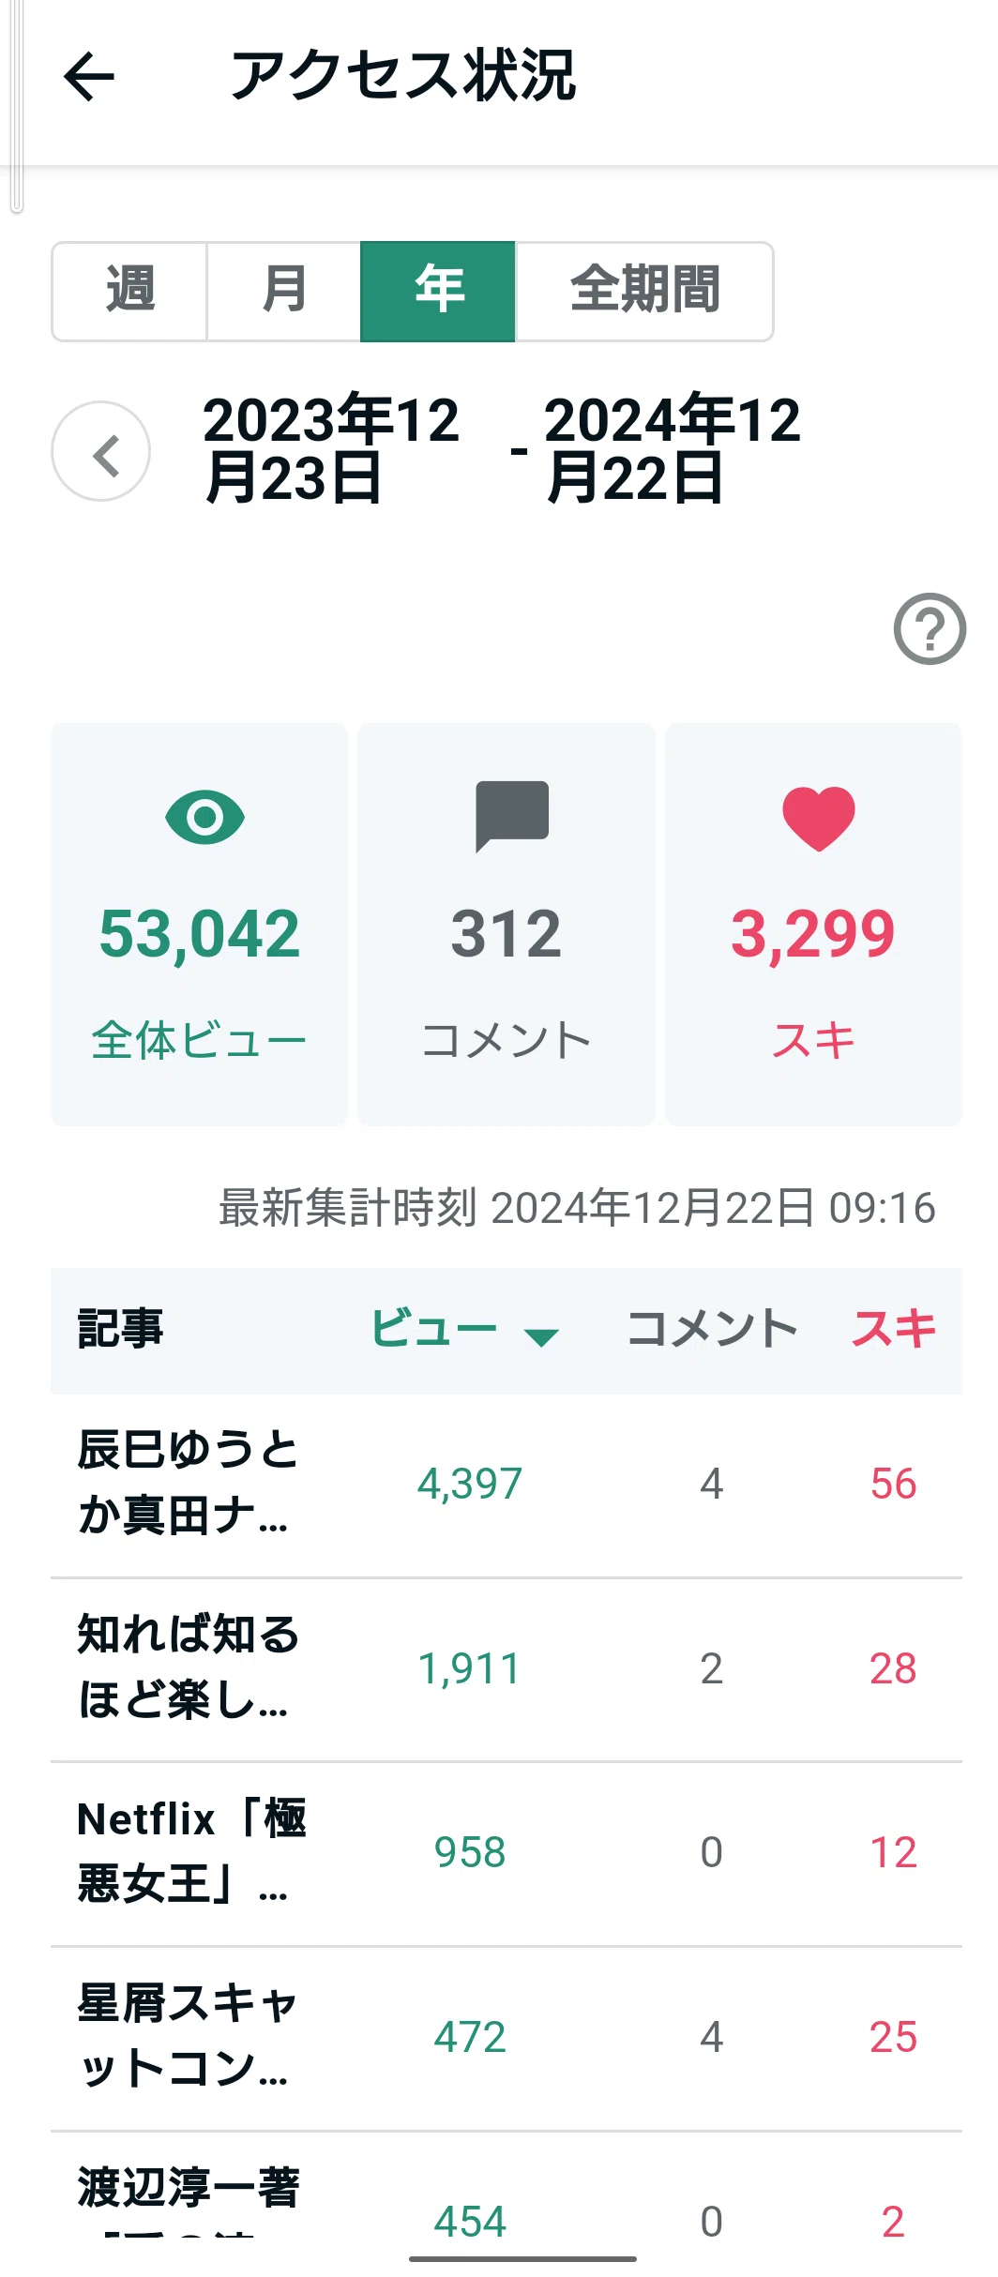Tap the 312 コメント summary card
This screenshot has height=2277, width=998.
pyautogui.click(x=507, y=924)
